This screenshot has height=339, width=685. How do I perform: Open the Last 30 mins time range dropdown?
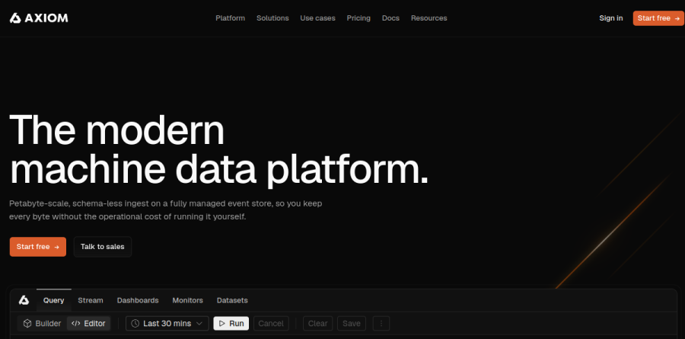(x=167, y=323)
